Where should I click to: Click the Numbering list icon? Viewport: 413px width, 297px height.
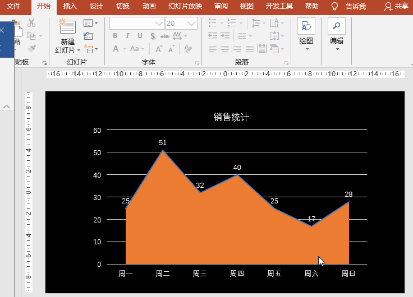point(232,23)
